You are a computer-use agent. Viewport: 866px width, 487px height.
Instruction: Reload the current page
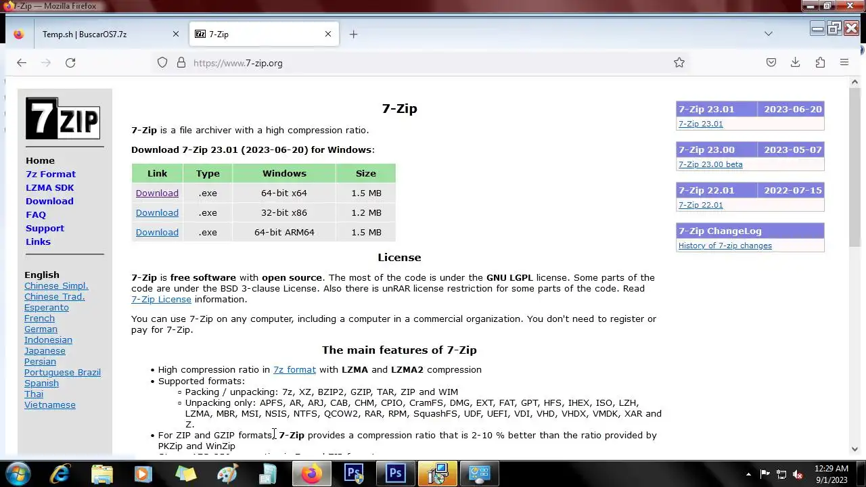(70, 63)
